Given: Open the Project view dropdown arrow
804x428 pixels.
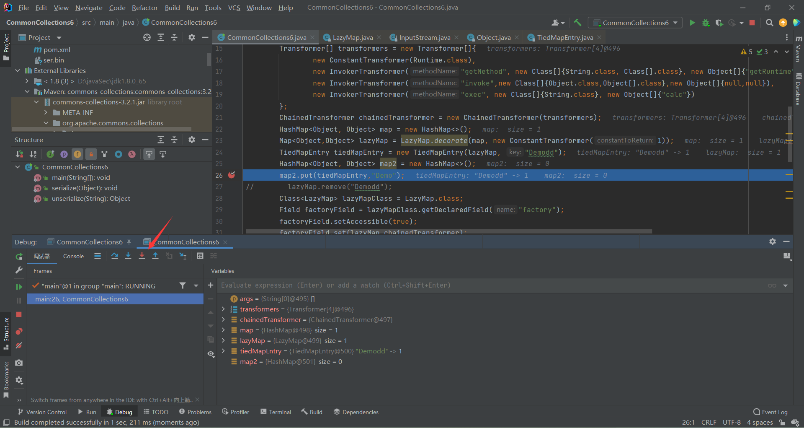Looking at the screenshot, I should tap(59, 38).
